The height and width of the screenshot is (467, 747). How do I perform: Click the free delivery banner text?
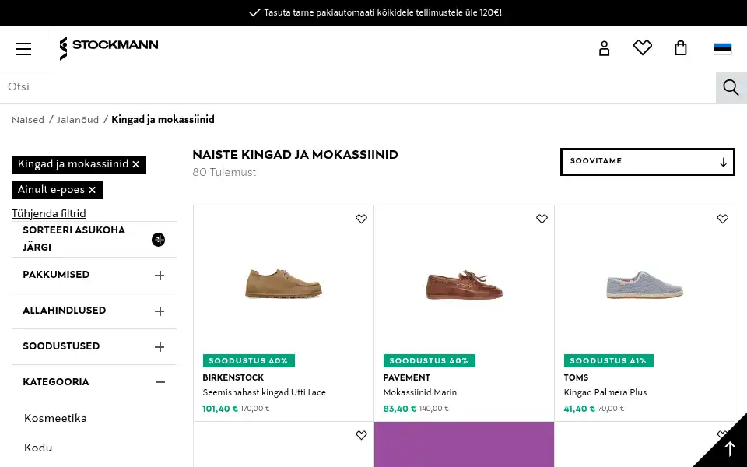[x=383, y=13]
